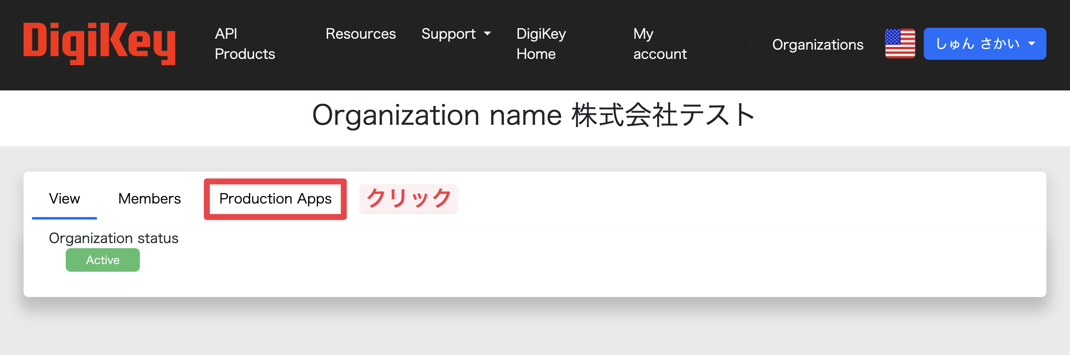Click the green Active status badge

pos(103,260)
